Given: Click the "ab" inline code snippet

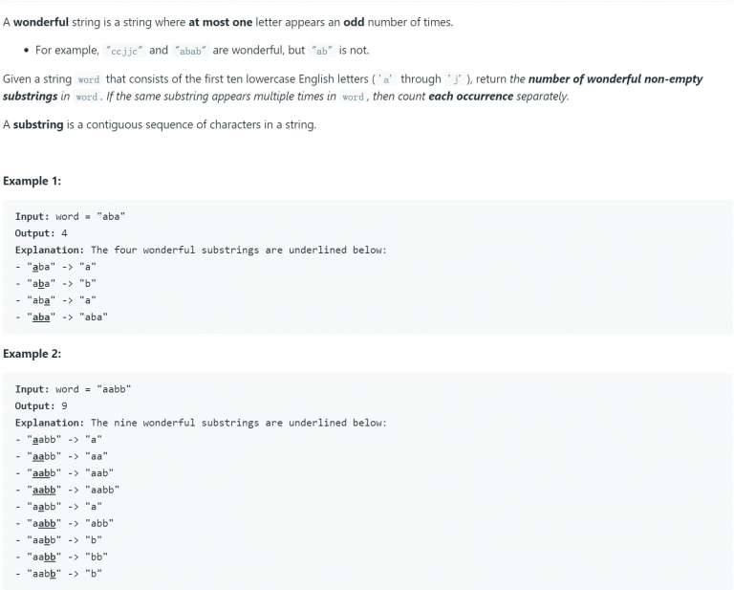Looking at the screenshot, I should (322, 51).
